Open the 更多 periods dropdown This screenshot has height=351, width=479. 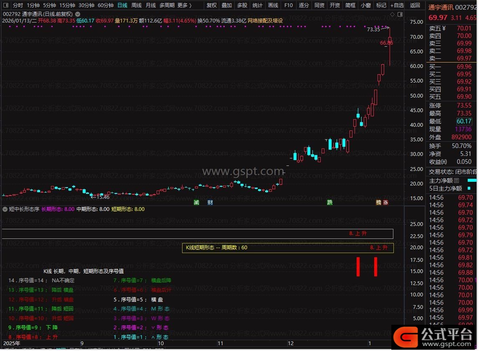coord(185,5)
